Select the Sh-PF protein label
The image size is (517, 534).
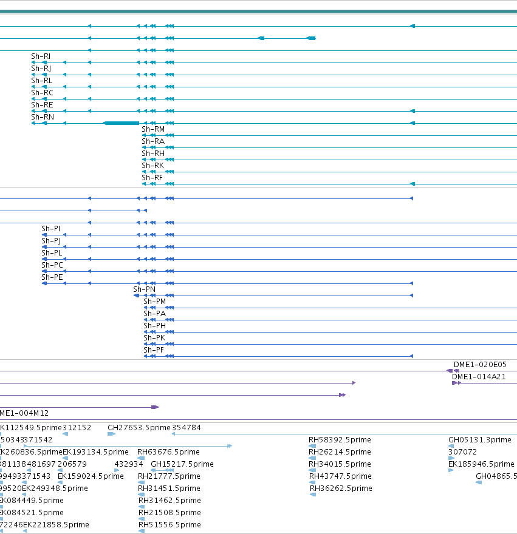(x=154, y=350)
